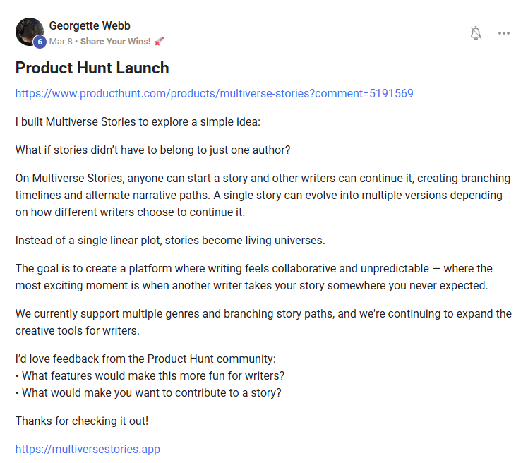Open Georgette Webb's profile by name
The image size is (528, 463).
90,25
